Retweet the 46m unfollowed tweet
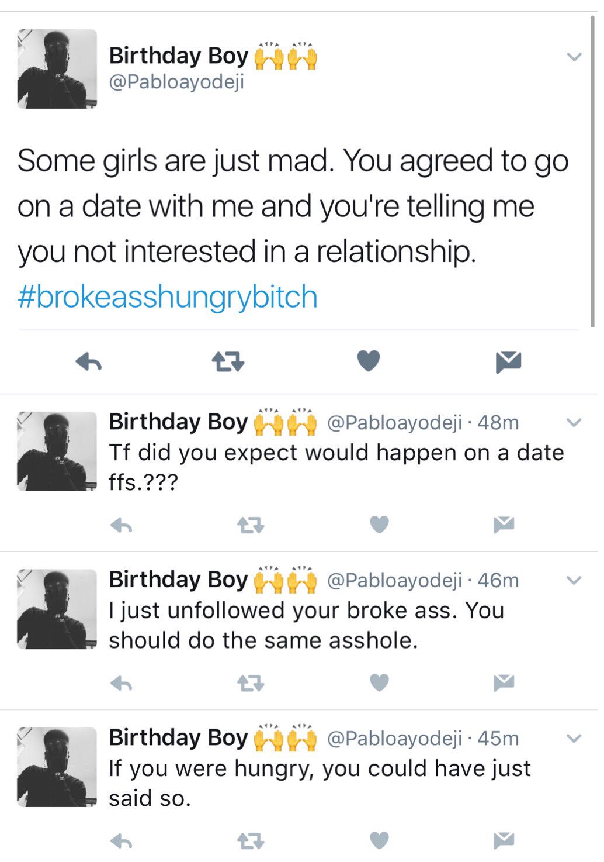Viewport: 604px width, 862px height. pos(251,683)
